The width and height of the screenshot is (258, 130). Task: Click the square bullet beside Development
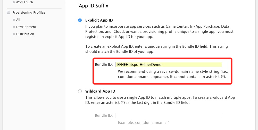coord(14,27)
